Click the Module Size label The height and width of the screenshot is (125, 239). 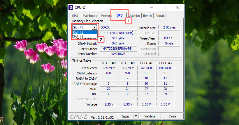pyautogui.click(x=147, y=28)
